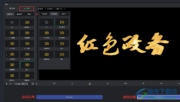Select the first tab in the overlay panel
This screenshot has height=102, width=180.
(44, 14)
